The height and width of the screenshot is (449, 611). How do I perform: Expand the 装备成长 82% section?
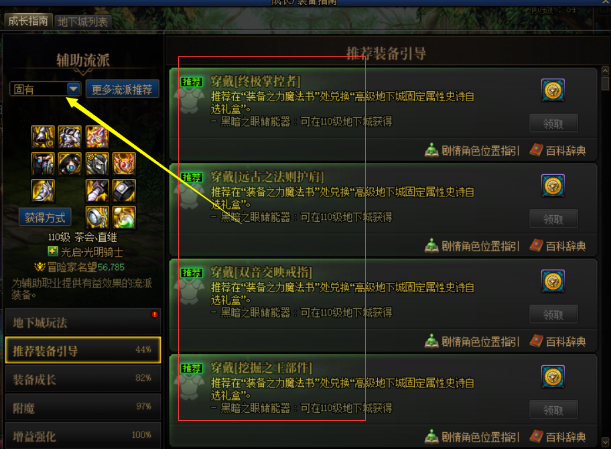pyautogui.click(x=83, y=379)
